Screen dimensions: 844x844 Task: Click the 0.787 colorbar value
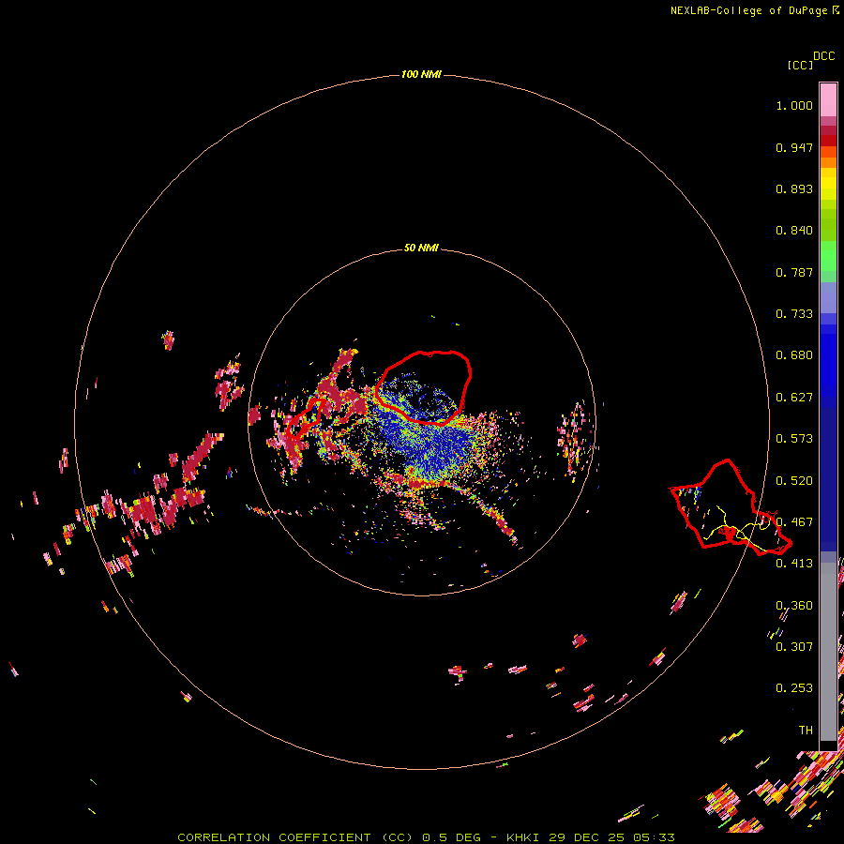click(794, 272)
